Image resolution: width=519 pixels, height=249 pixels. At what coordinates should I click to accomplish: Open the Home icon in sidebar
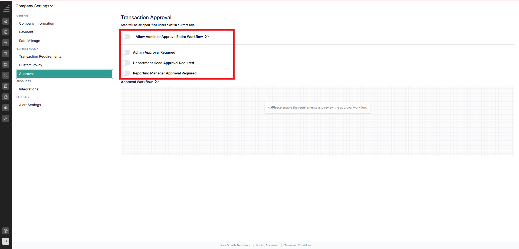[x=6, y=21]
